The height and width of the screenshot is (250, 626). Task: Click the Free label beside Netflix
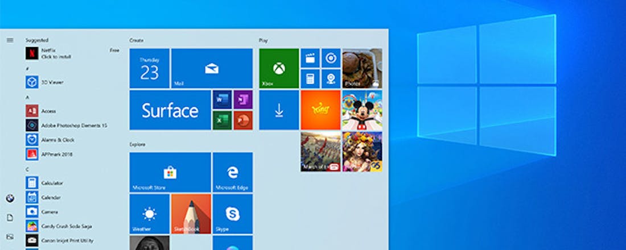114,50
